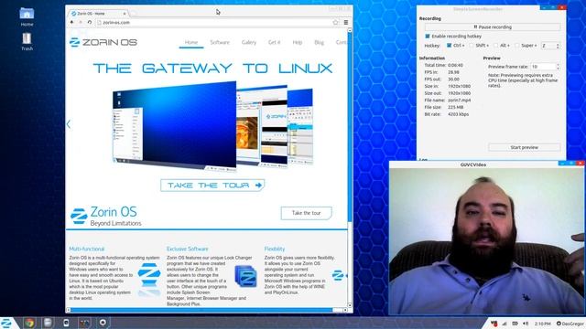Click the volume icon in system tray
The width and height of the screenshot is (586, 329).
[526, 324]
